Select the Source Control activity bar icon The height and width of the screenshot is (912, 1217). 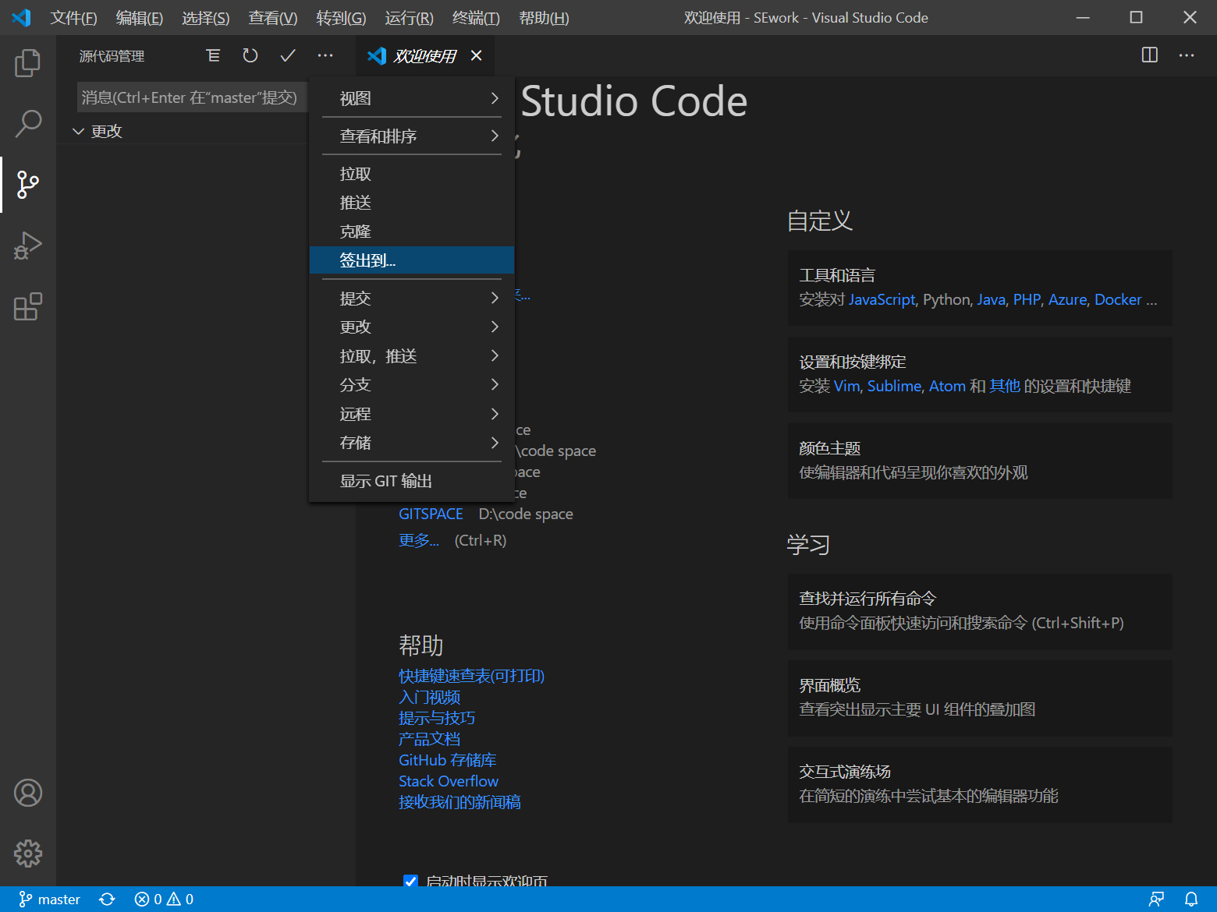(x=28, y=185)
